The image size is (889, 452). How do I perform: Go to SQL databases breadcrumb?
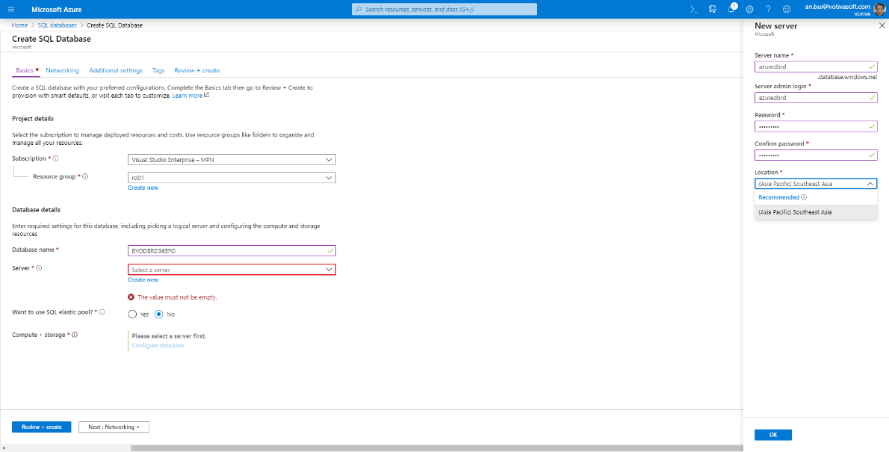pyautogui.click(x=58, y=25)
